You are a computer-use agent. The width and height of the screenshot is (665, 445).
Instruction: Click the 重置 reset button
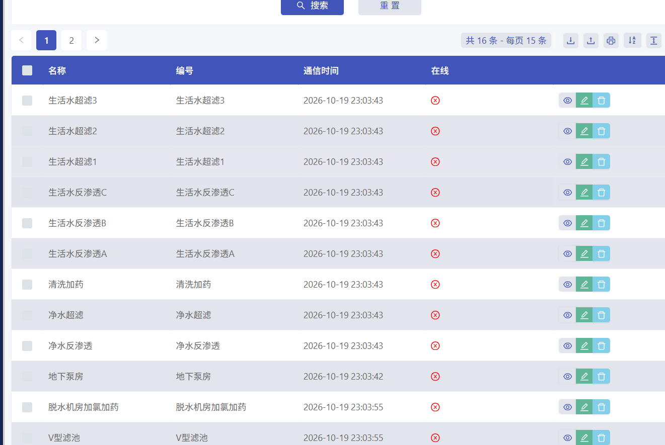pyautogui.click(x=390, y=6)
